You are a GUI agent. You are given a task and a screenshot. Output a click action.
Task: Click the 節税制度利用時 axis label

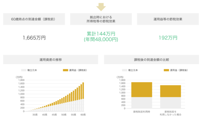[142, 112]
